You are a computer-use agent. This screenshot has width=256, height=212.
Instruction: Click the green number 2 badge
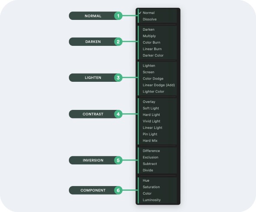(118, 42)
